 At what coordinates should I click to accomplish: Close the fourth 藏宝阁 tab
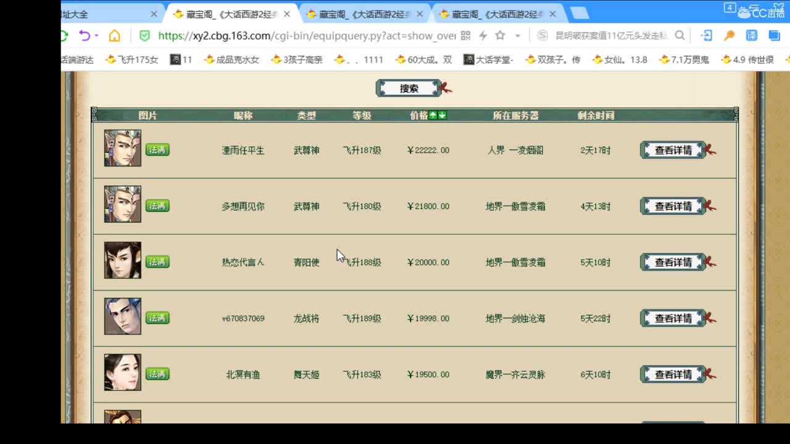pos(552,14)
